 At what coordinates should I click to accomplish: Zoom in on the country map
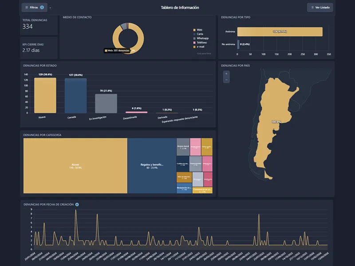(x=226, y=74)
